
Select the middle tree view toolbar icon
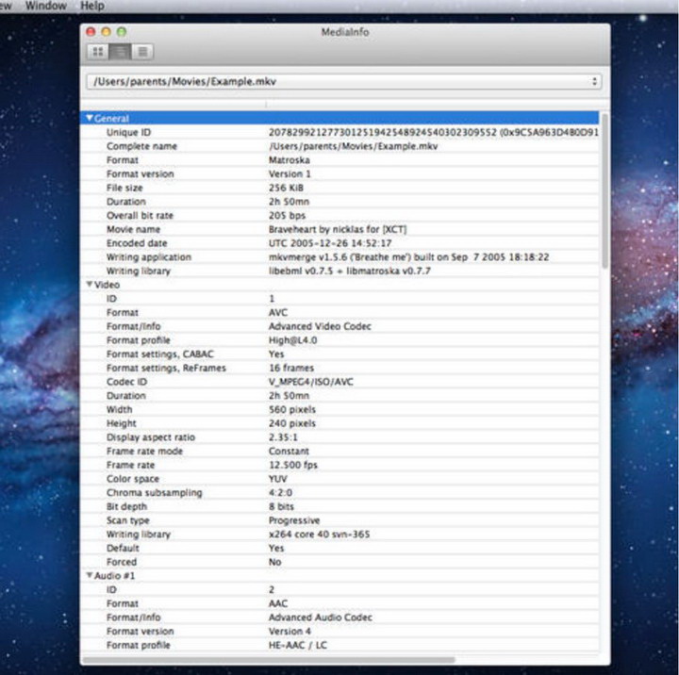click(x=121, y=52)
